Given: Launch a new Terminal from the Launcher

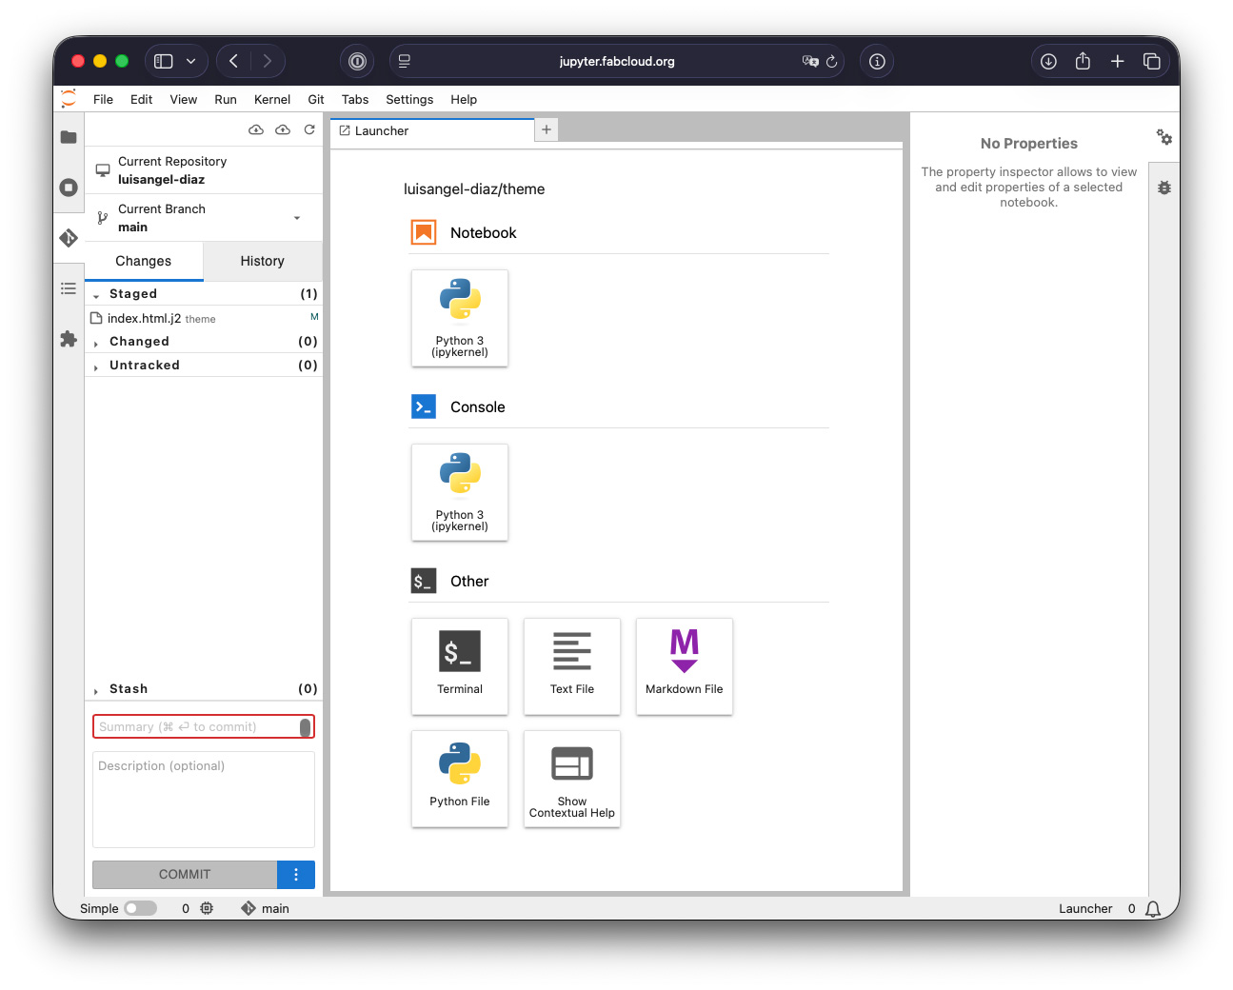Looking at the screenshot, I should [x=460, y=665].
